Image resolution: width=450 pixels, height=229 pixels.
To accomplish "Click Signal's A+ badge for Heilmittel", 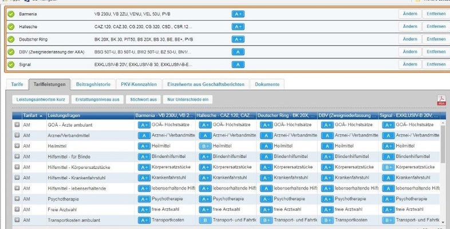I will (x=388, y=146).
